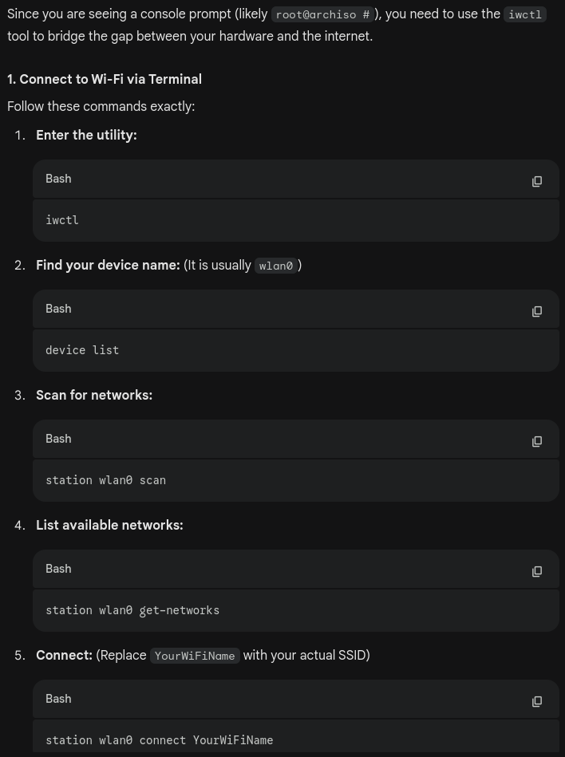Click the Find your device name label

click(108, 265)
